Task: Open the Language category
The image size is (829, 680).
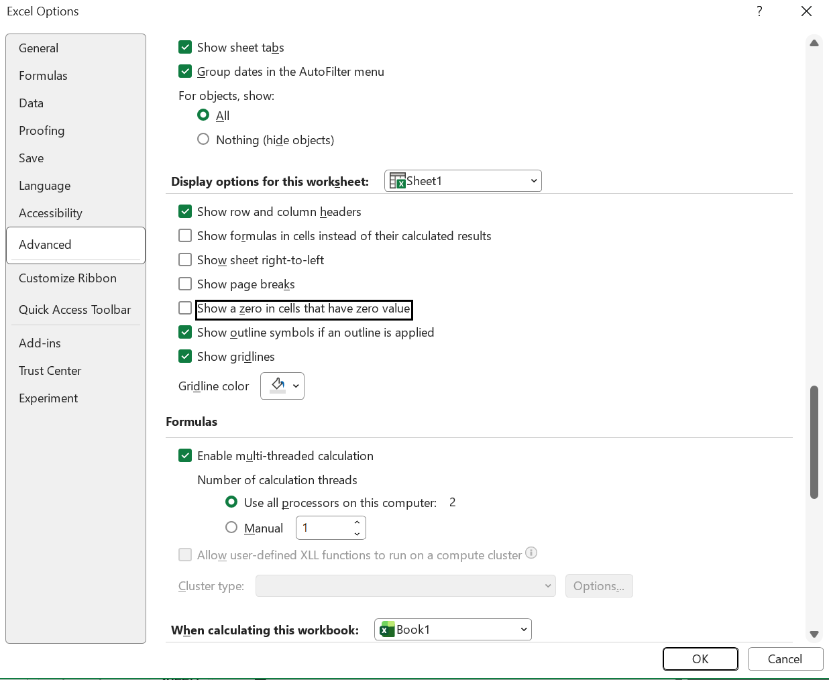Action: (x=76, y=186)
